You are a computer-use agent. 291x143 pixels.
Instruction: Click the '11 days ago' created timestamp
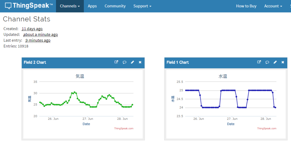(32, 29)
